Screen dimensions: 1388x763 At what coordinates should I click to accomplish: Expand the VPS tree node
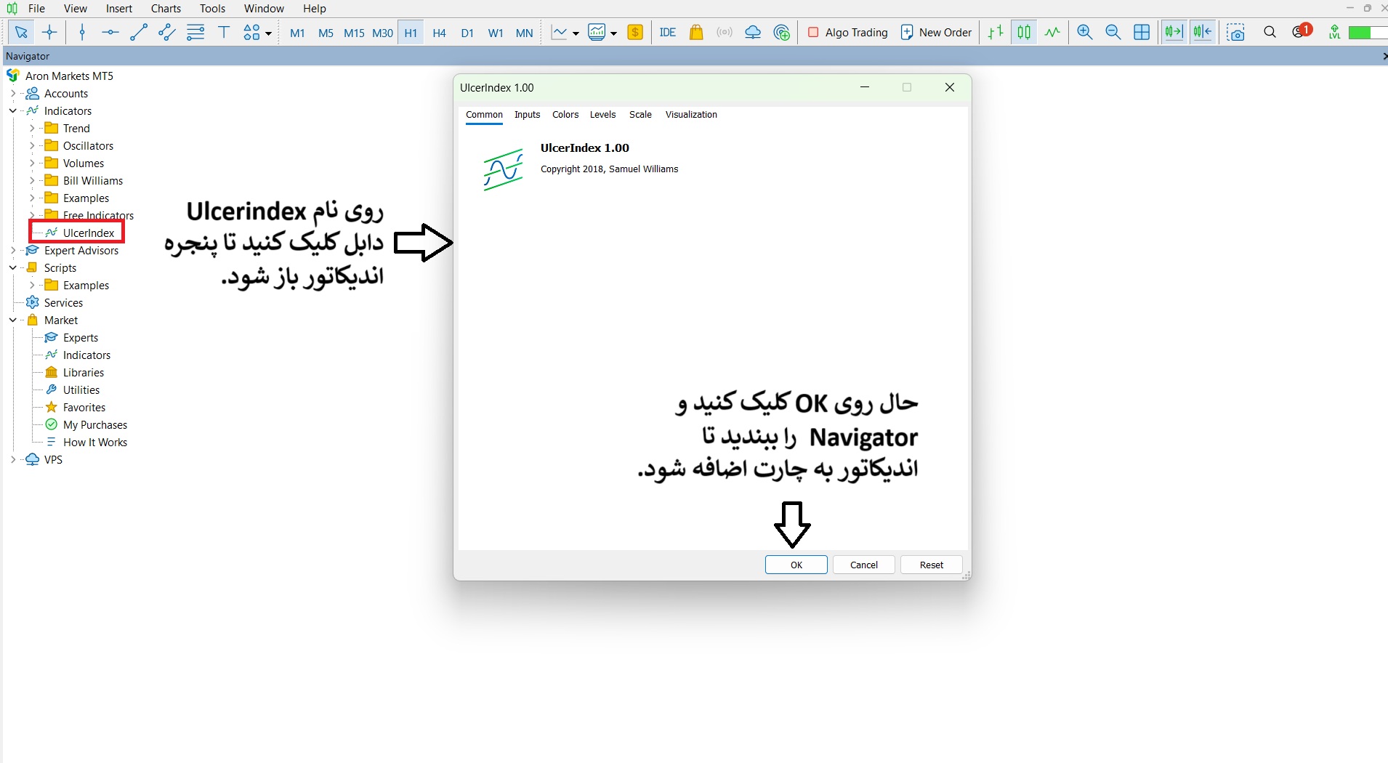tap(12, 460)
